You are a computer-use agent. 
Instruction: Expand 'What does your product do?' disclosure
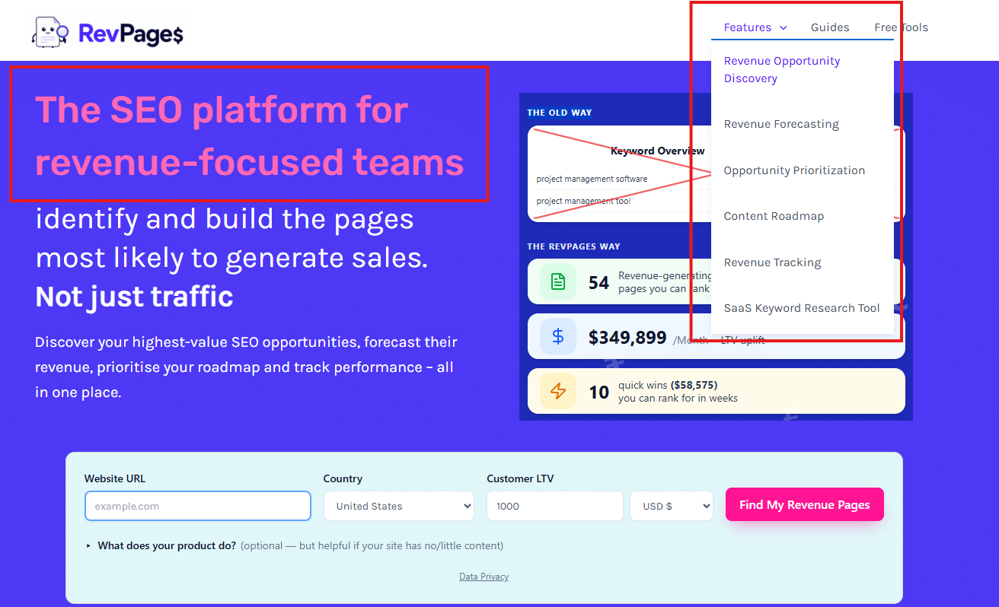click(294, 545)
